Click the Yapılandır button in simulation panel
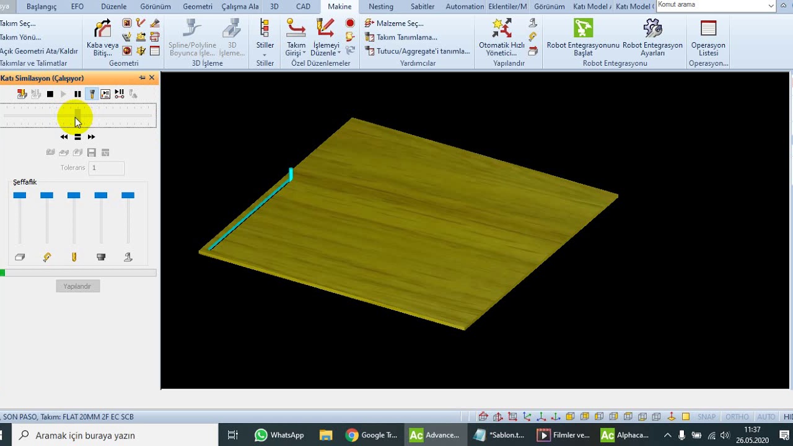793x446 pixels. [x=77, y=286]
